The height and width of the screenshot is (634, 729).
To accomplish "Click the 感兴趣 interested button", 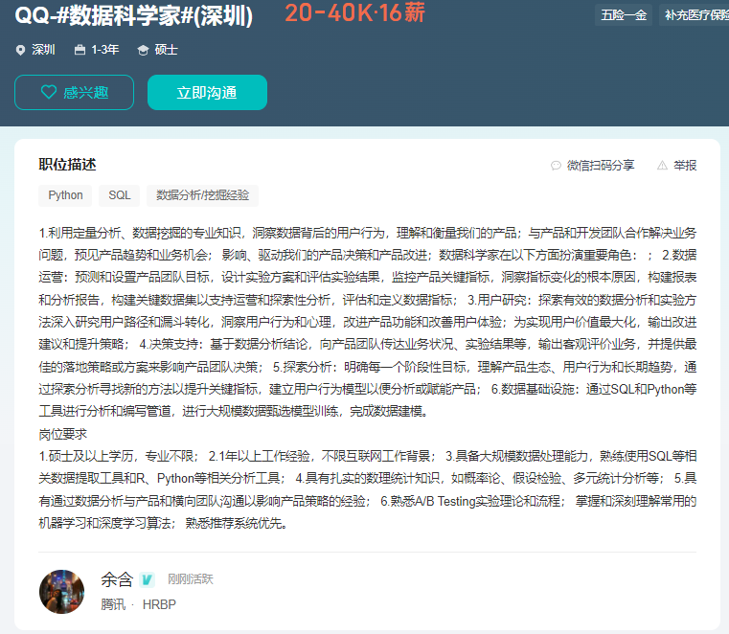I will (74, 93).
